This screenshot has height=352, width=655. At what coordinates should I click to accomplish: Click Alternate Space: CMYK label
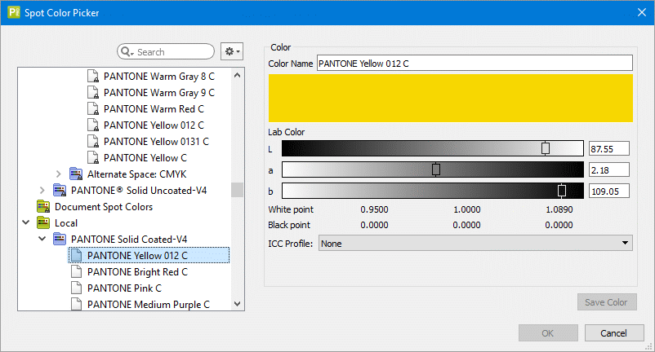pos(136,174)
